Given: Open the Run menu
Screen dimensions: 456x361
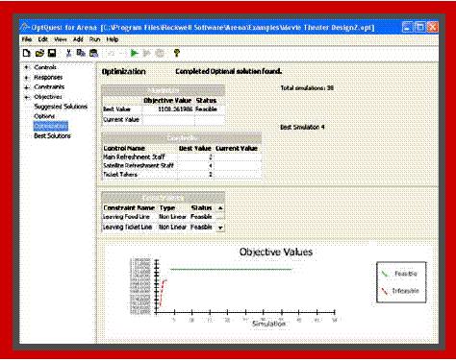Looking at the screenshot, I should [x=94, y=39].
